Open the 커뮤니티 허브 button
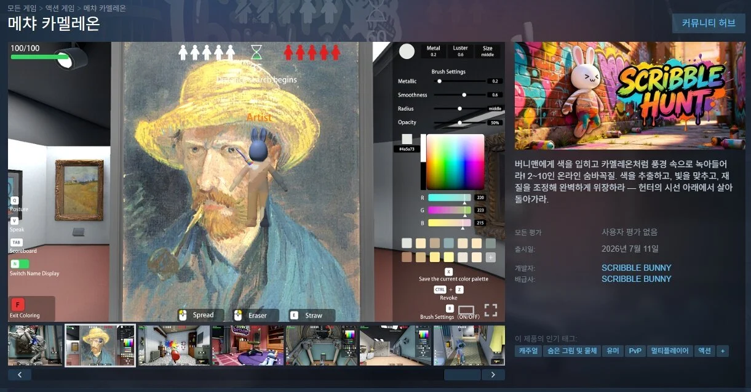This screenshot has width=751, height=392. pyautogui.click(x=709, y=23)
